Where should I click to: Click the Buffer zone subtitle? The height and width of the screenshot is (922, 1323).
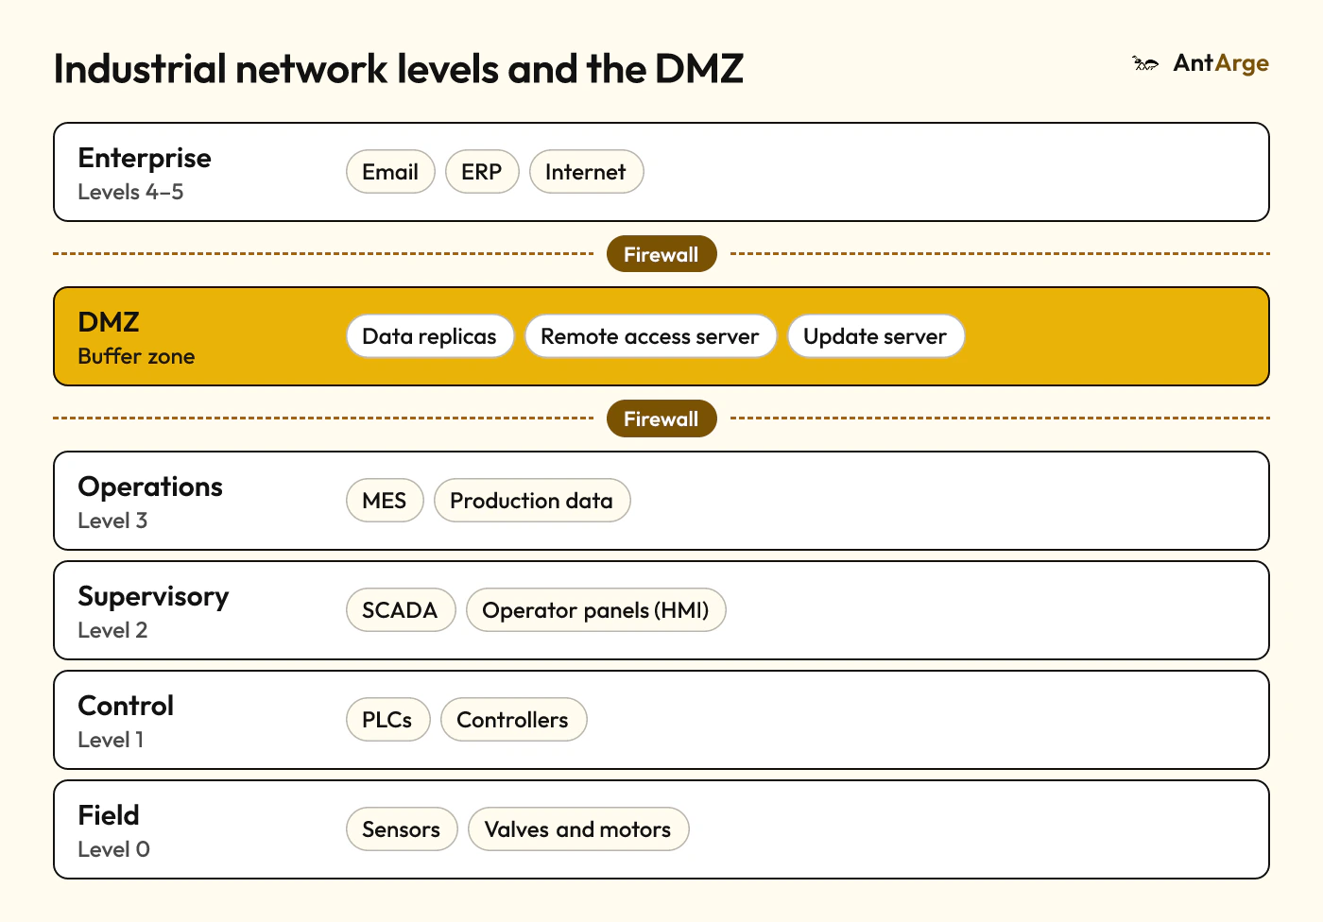(136, 356)
